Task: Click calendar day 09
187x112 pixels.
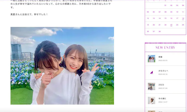Action: 171,12
